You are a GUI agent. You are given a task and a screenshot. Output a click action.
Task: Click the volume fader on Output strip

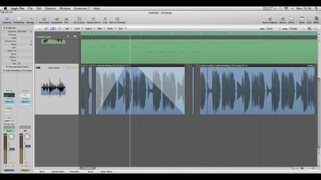click(28, 146)
